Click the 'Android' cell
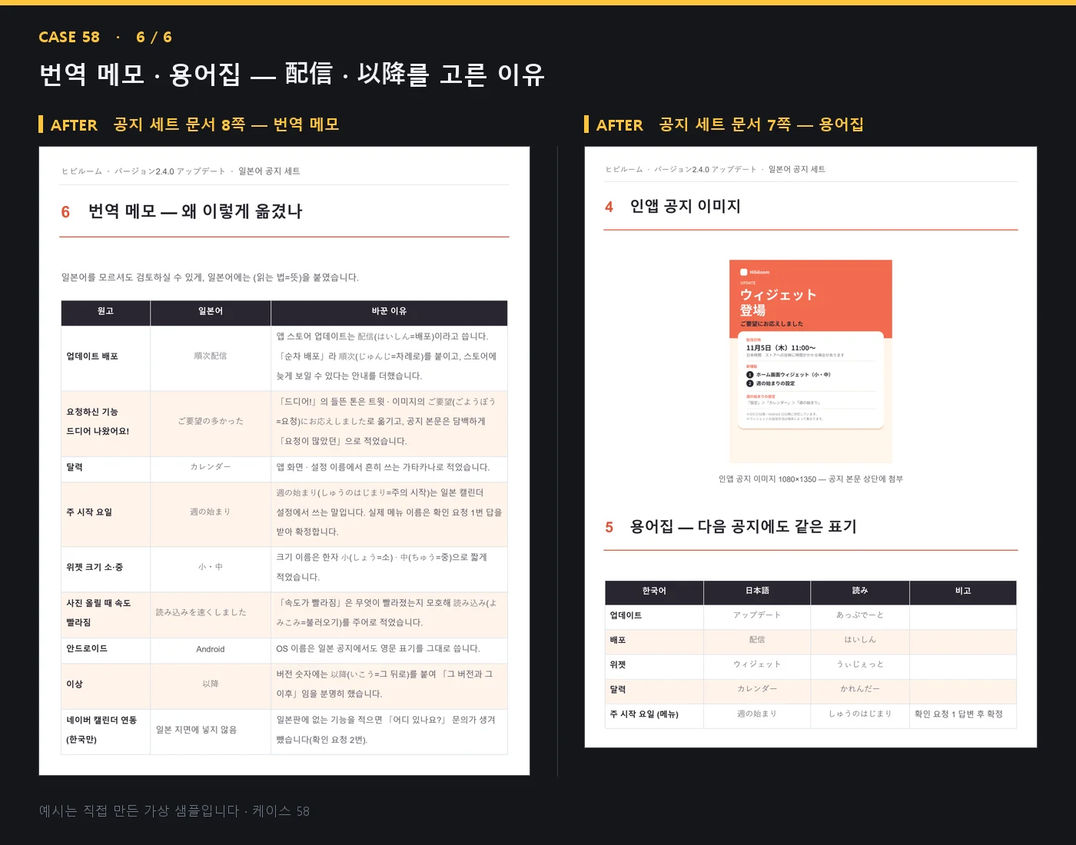 point(211,649)
